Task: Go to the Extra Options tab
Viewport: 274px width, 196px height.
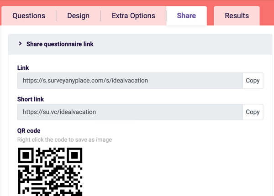Action: [133, 15]
